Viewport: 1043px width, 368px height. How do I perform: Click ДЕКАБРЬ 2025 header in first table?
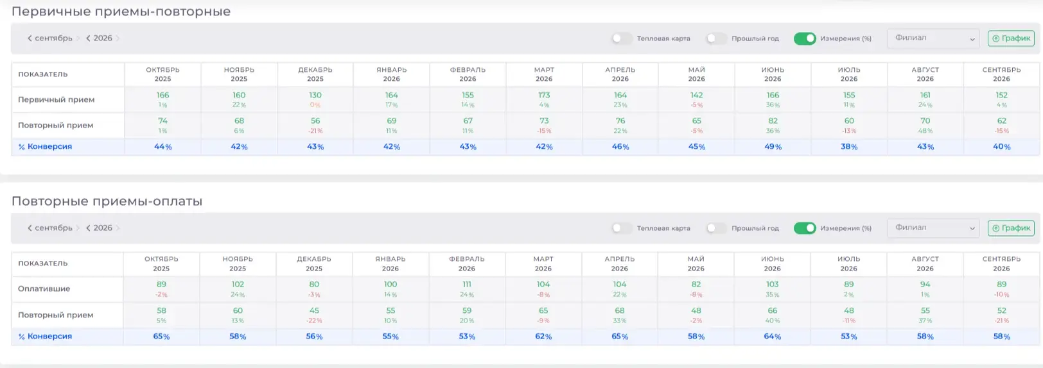coord(315,74)
